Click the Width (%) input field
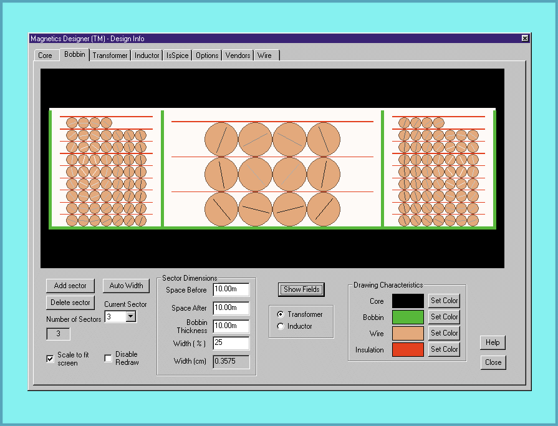Viewport: 558px width, 426px height. 231,343
